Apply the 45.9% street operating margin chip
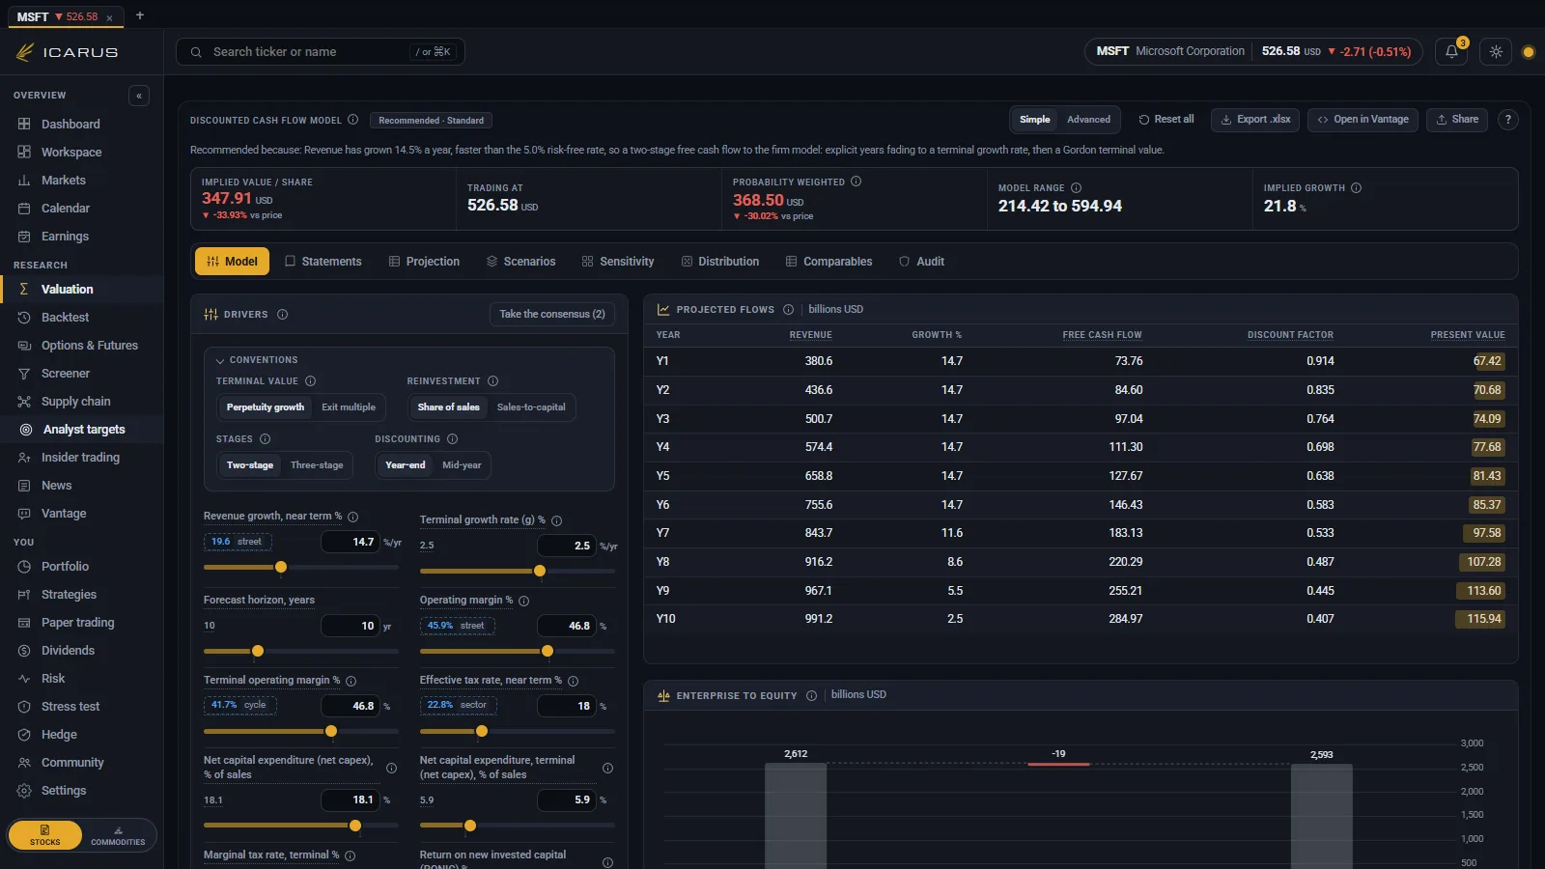The height and width of the screenshot is (869, 1545). (x=458, y=626)
